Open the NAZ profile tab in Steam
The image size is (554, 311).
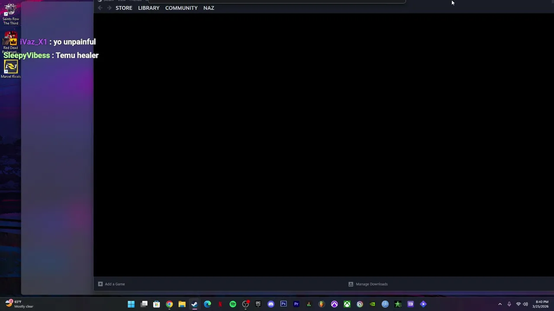209,8
